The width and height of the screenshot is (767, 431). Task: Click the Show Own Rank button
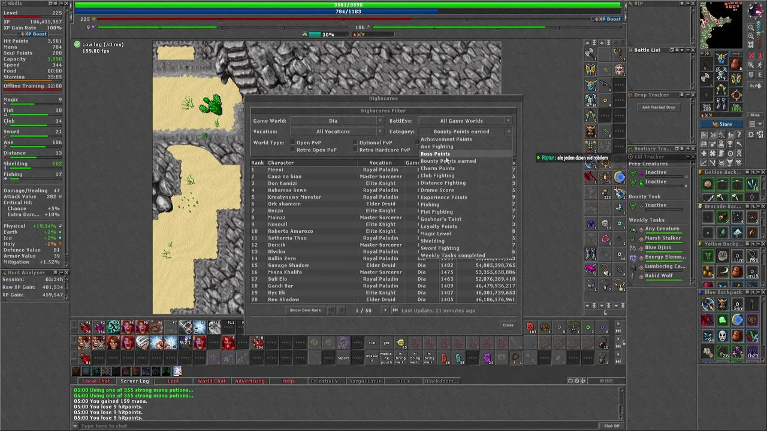(306, 310)
